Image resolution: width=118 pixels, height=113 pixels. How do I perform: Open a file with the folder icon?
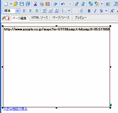click(16, 4)
